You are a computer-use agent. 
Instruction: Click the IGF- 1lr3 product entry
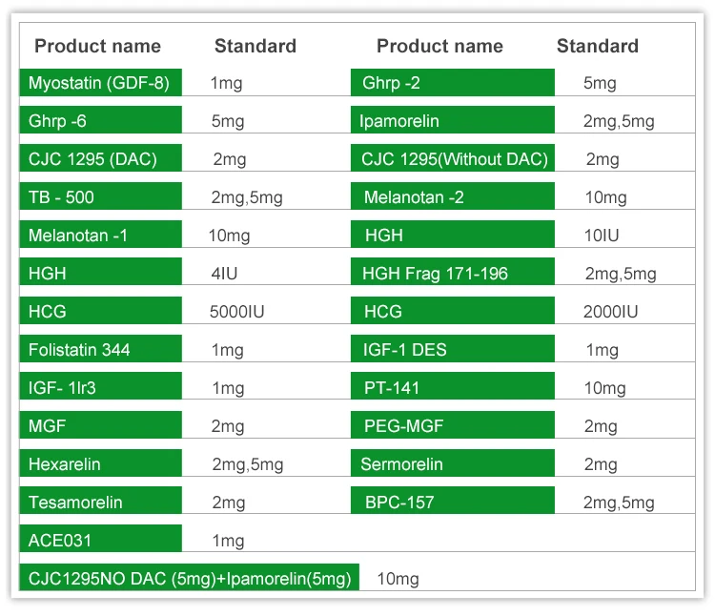(x=99, y=388)
